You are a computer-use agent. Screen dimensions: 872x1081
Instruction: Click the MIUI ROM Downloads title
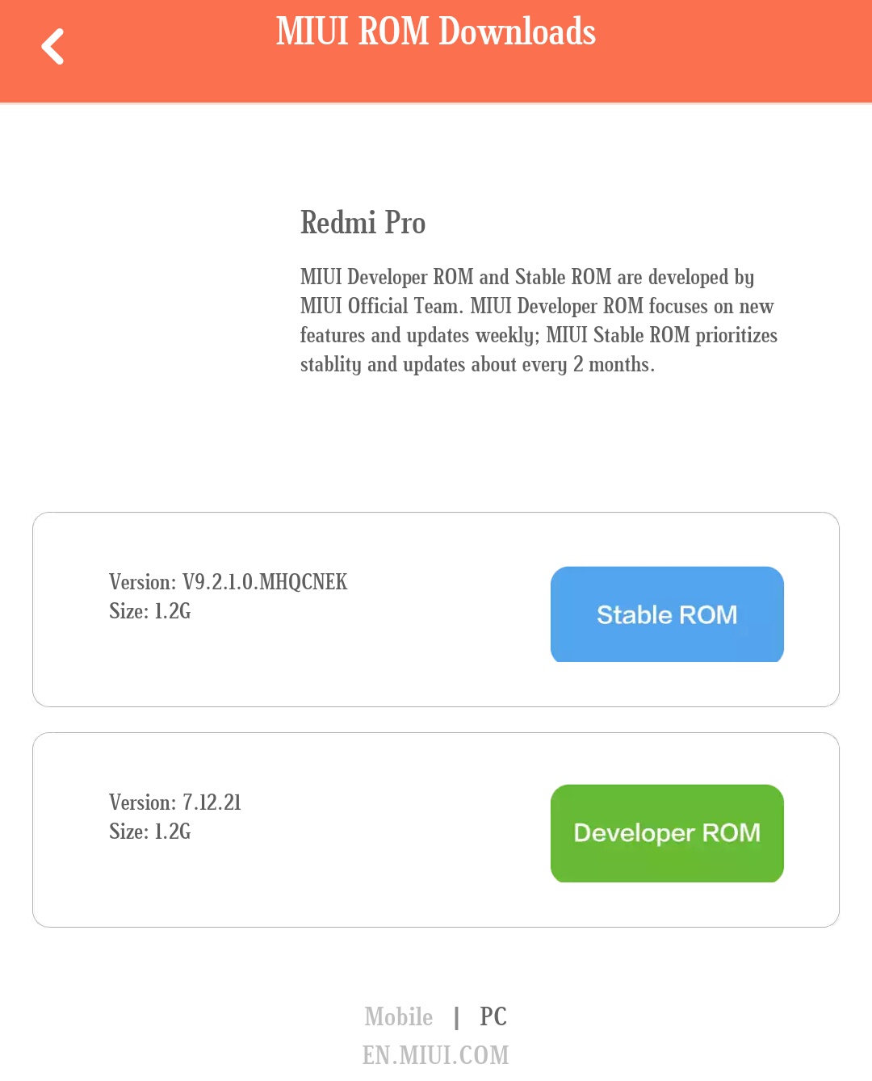pos(436,32)
